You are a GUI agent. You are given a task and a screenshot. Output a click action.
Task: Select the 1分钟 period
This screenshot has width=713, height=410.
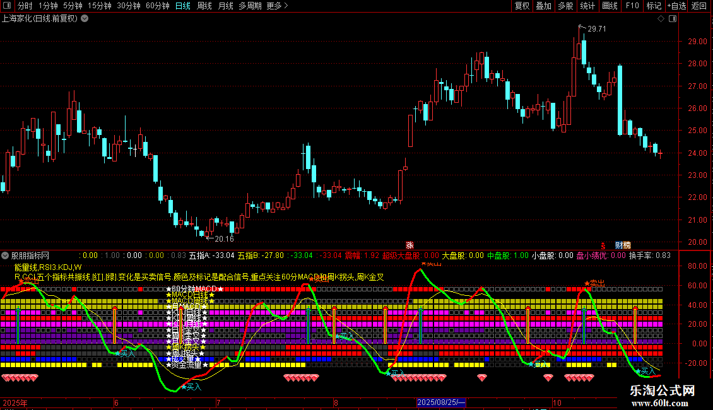48,6
